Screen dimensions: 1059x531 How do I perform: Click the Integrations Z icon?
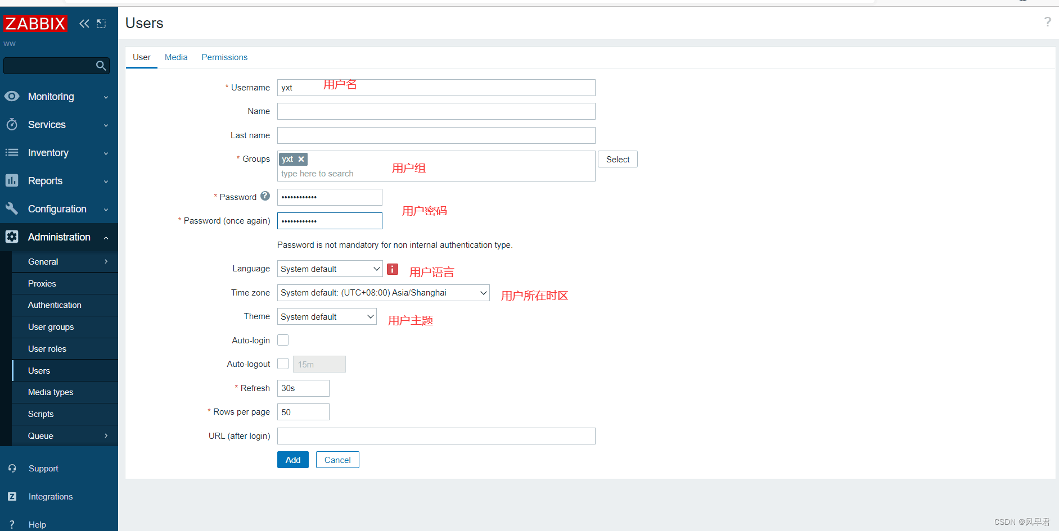pos(12,496)
